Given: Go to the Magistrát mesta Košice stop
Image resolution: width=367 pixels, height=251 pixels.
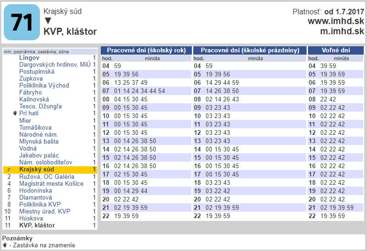Looking at the screenshot, I should click(51, 184).
